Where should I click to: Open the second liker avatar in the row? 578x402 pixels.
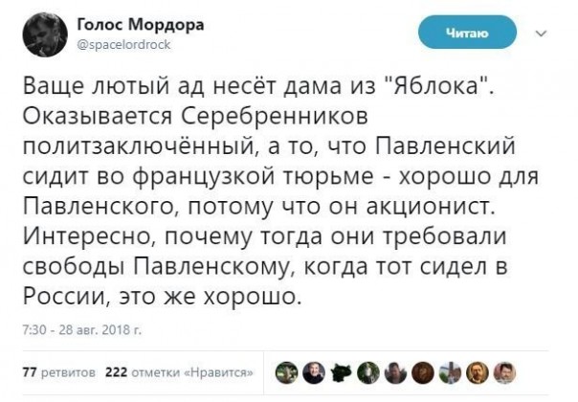[312, 373]
